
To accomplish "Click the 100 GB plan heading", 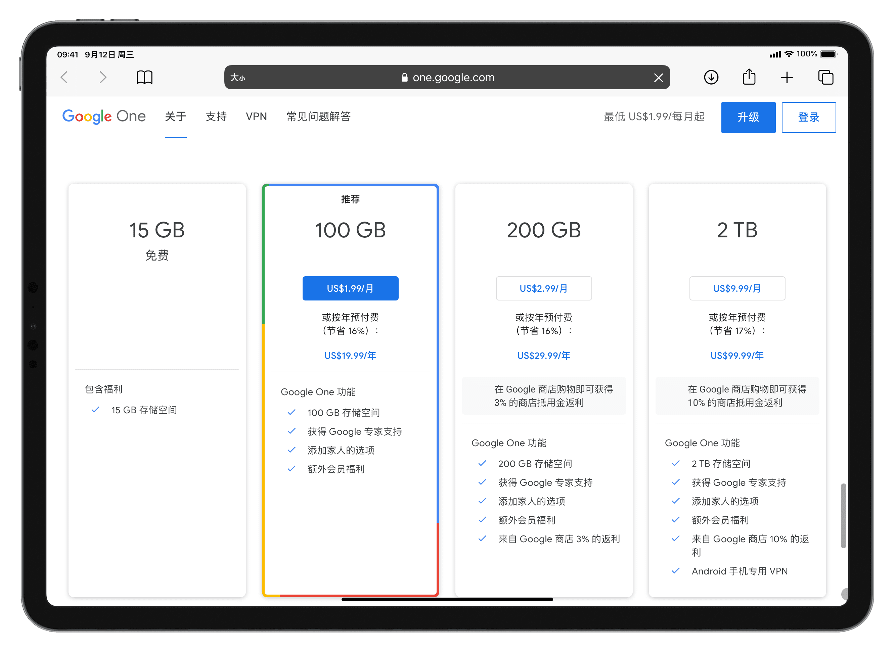I will [350, 230].
